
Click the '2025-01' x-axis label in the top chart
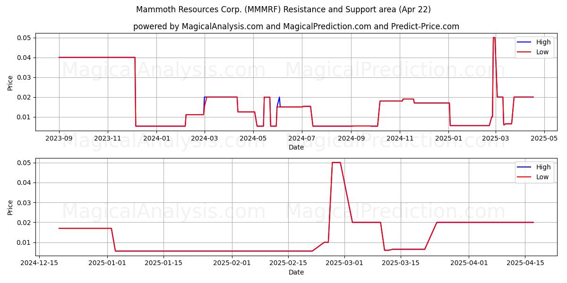pyautogui.click(x=448, y=139)
